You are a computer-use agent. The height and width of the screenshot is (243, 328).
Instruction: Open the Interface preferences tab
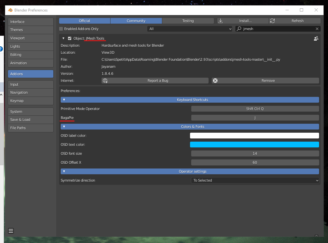[x=31, y=22]
